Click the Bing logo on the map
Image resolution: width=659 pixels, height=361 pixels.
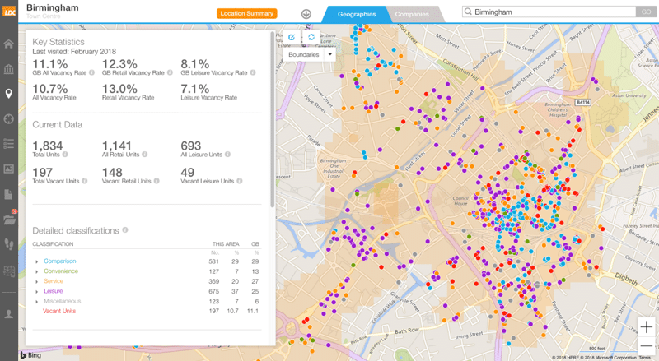click(x=31, y=355)
